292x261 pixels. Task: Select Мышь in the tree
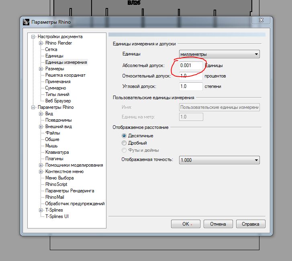point(51,146)
